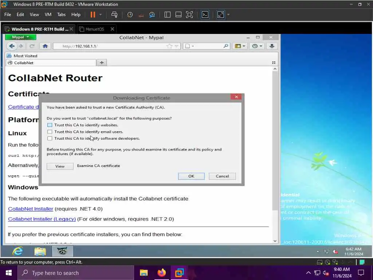Click the take snapshot icon
The image size is (373, 280).
click(x=130, y=15)
